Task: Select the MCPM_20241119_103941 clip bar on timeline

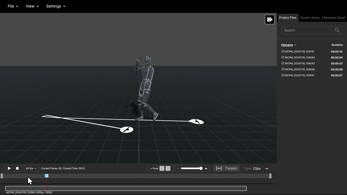Action: tap(126, 188)
